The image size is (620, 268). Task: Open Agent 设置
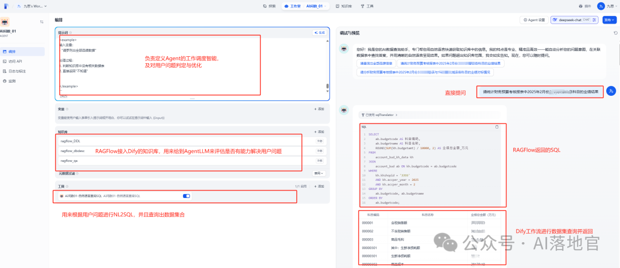[x=533, y=20]
